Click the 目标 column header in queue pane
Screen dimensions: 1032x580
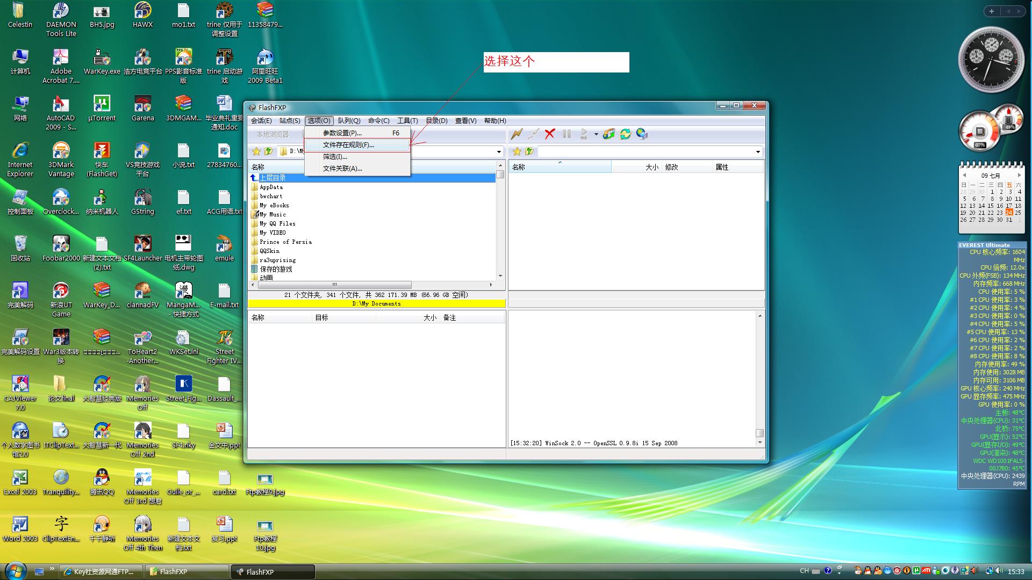[344, 318]
